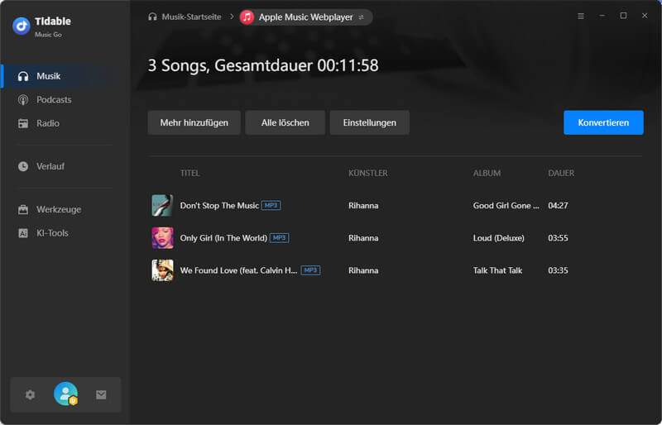Minimize the Tidable window

point(602,16)
